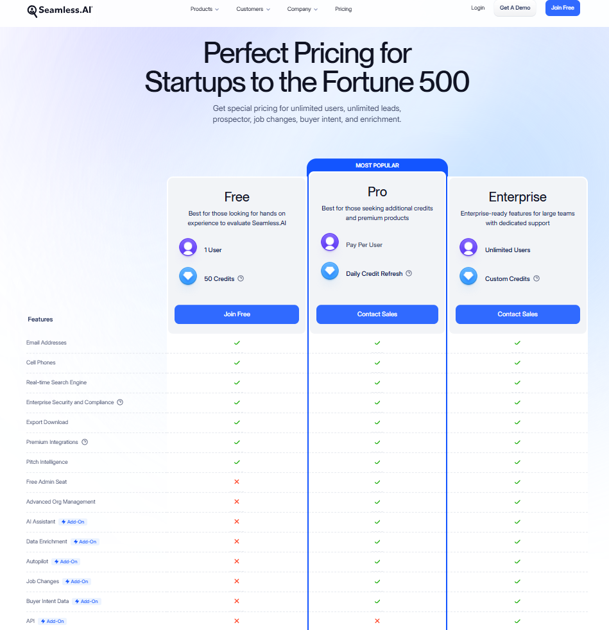Click the credits badge icon on the Free plan
Screen dimensions: 609x630
tap(187, 277)
